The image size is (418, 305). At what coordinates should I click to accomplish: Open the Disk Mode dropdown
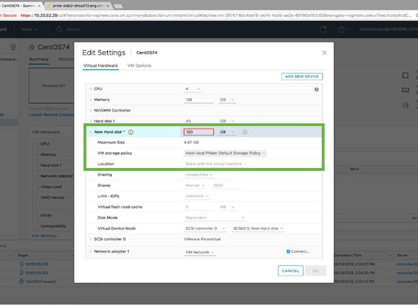point(215,217)
